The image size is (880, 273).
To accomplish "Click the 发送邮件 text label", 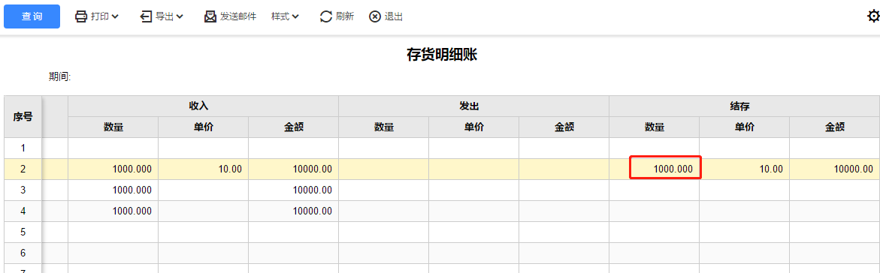I will 238,16.
